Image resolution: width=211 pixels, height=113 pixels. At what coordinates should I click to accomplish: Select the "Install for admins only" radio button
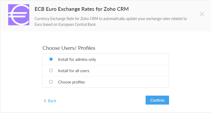pyautogui.click(x=51, y=59)
